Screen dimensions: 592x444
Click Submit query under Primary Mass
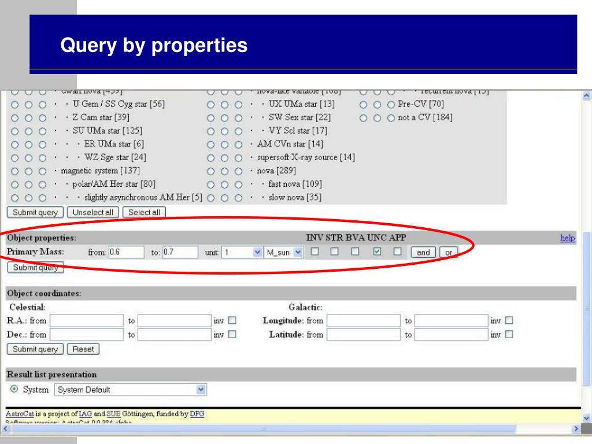(x=35, y=267)
